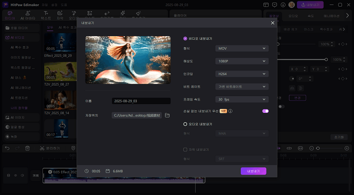Toggle the lossless export priority switch
The height and width of the screenshot is (195, 354).
(x=265, y=111)
